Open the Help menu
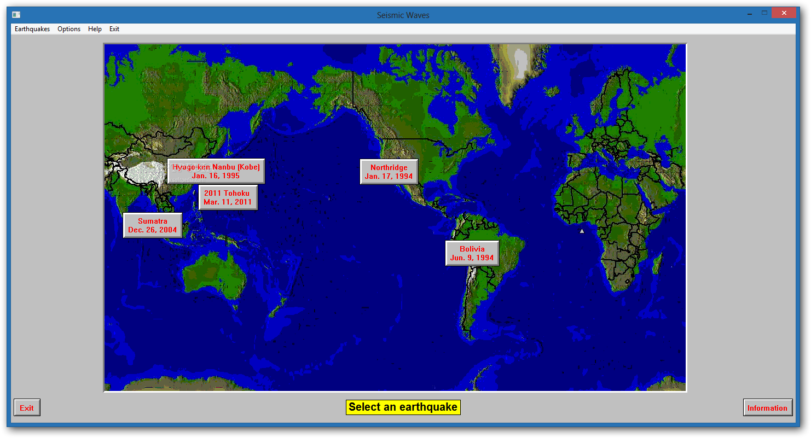 (95, 29)
